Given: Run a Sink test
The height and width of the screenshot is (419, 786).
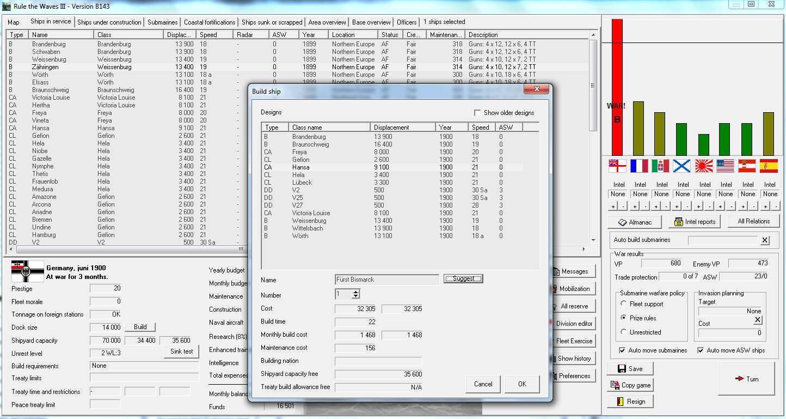Looking at the screenshot, I should [x=181, y=351].
